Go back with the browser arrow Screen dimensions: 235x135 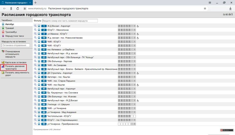[4, 8]
